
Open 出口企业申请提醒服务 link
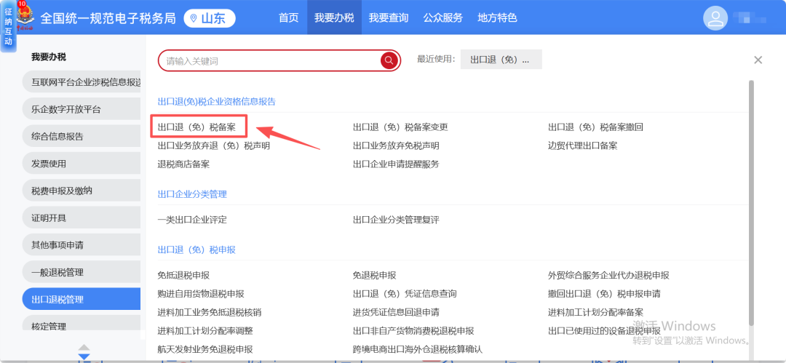(x=396, y=164)
